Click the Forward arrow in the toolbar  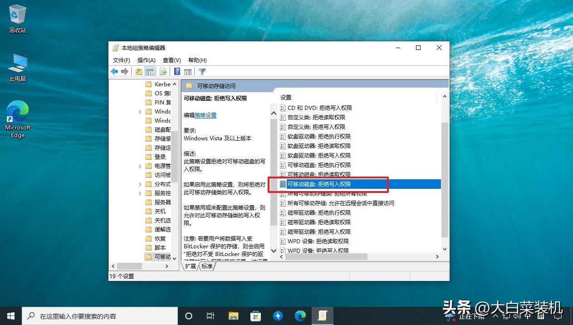coord(124,72)
